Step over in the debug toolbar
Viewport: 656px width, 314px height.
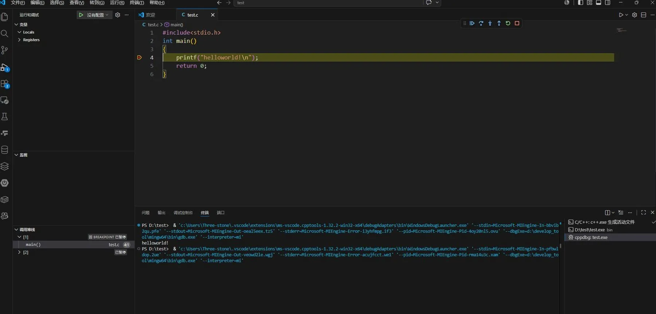(x=481, y=23)
